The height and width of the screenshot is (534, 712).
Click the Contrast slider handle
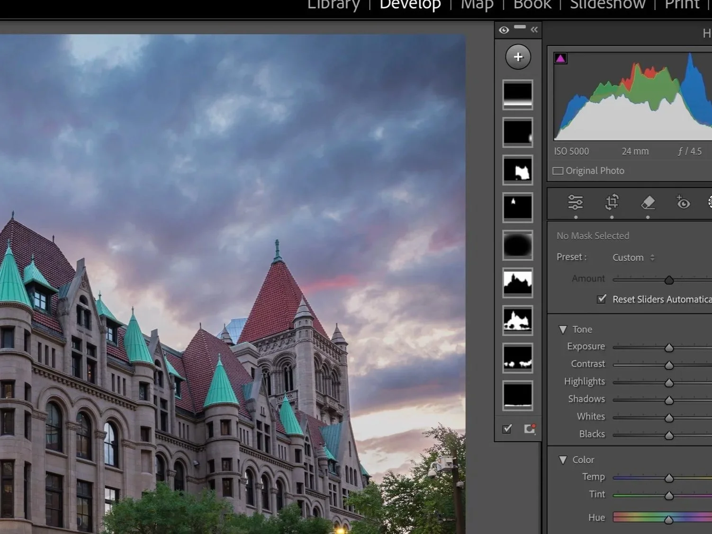[669, 365]
